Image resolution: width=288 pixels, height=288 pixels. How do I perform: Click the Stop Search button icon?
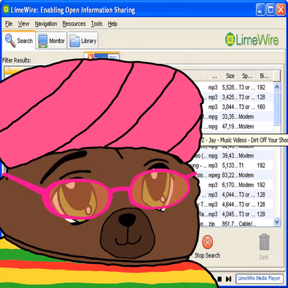(x=207, y=242)
